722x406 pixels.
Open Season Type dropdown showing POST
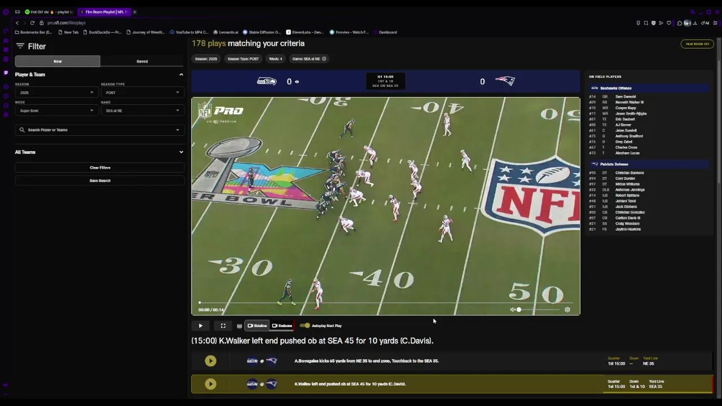pos(142,92)
